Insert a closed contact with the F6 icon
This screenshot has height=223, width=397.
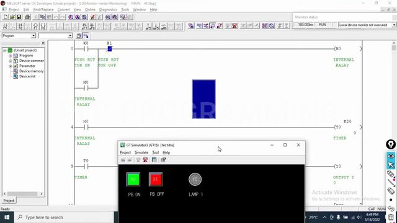point(20,26)
